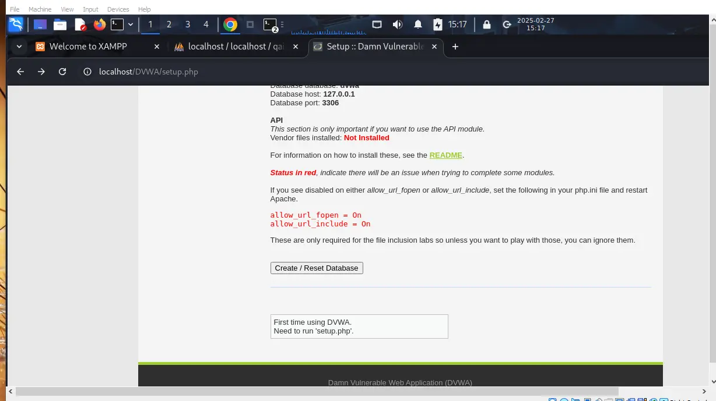Image resolution: width=716 pixels, height=401 pixels.
Task: Switch to localhost phpMyAdmin tab
Action: 237,47
